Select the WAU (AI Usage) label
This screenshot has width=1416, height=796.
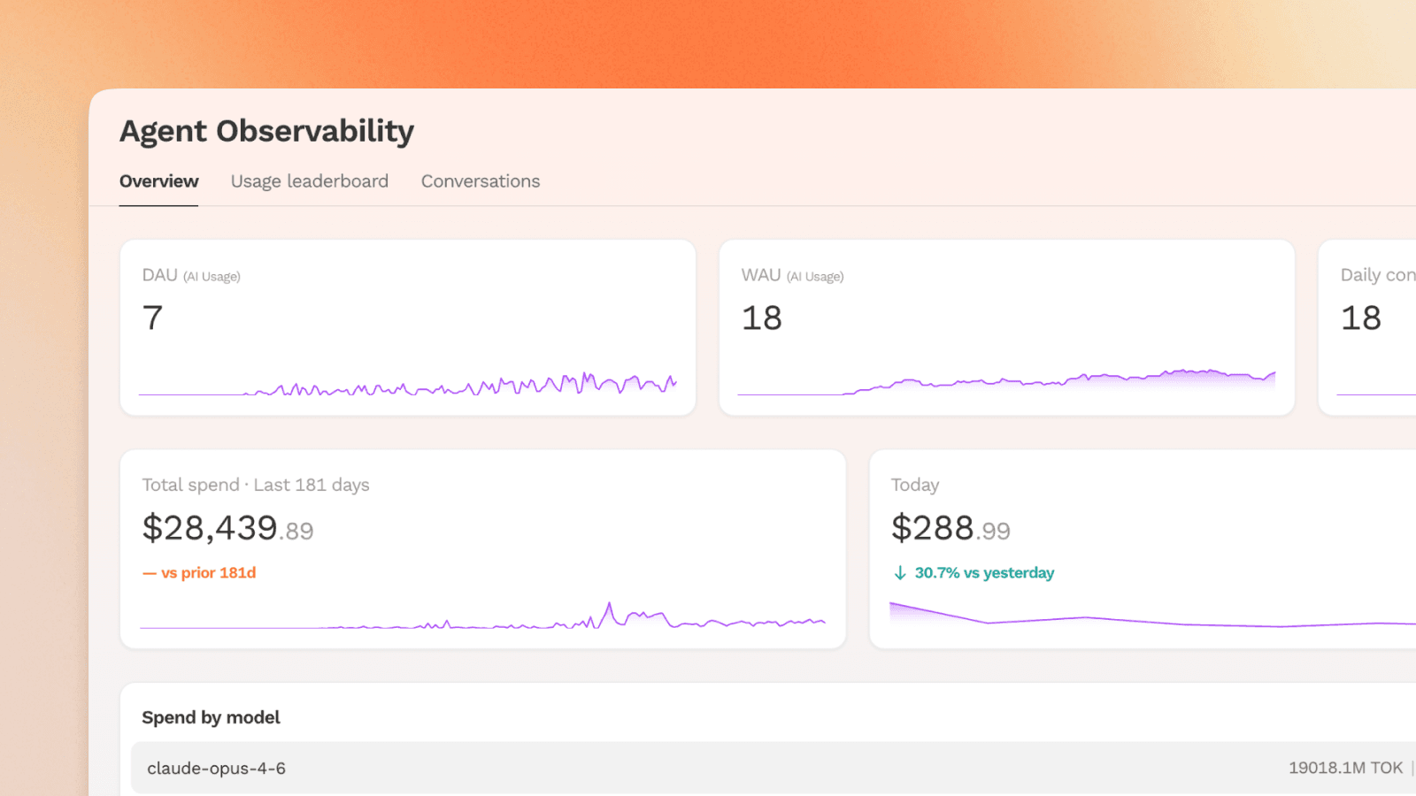tap(792, 276)
